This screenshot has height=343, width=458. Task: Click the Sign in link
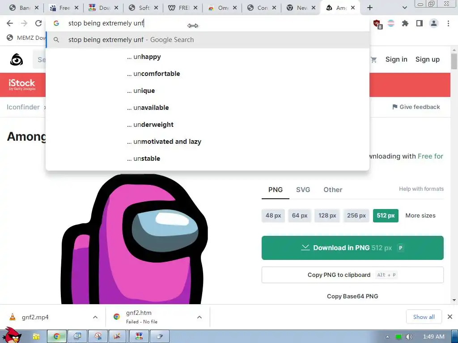tap(396, 59)
